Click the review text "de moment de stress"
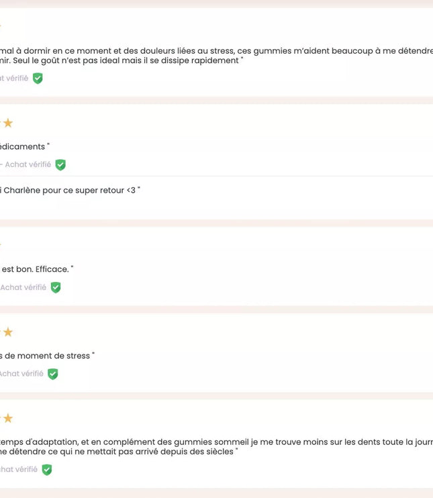Viewport: 433px width, 498px height. [x=47, y=356]
